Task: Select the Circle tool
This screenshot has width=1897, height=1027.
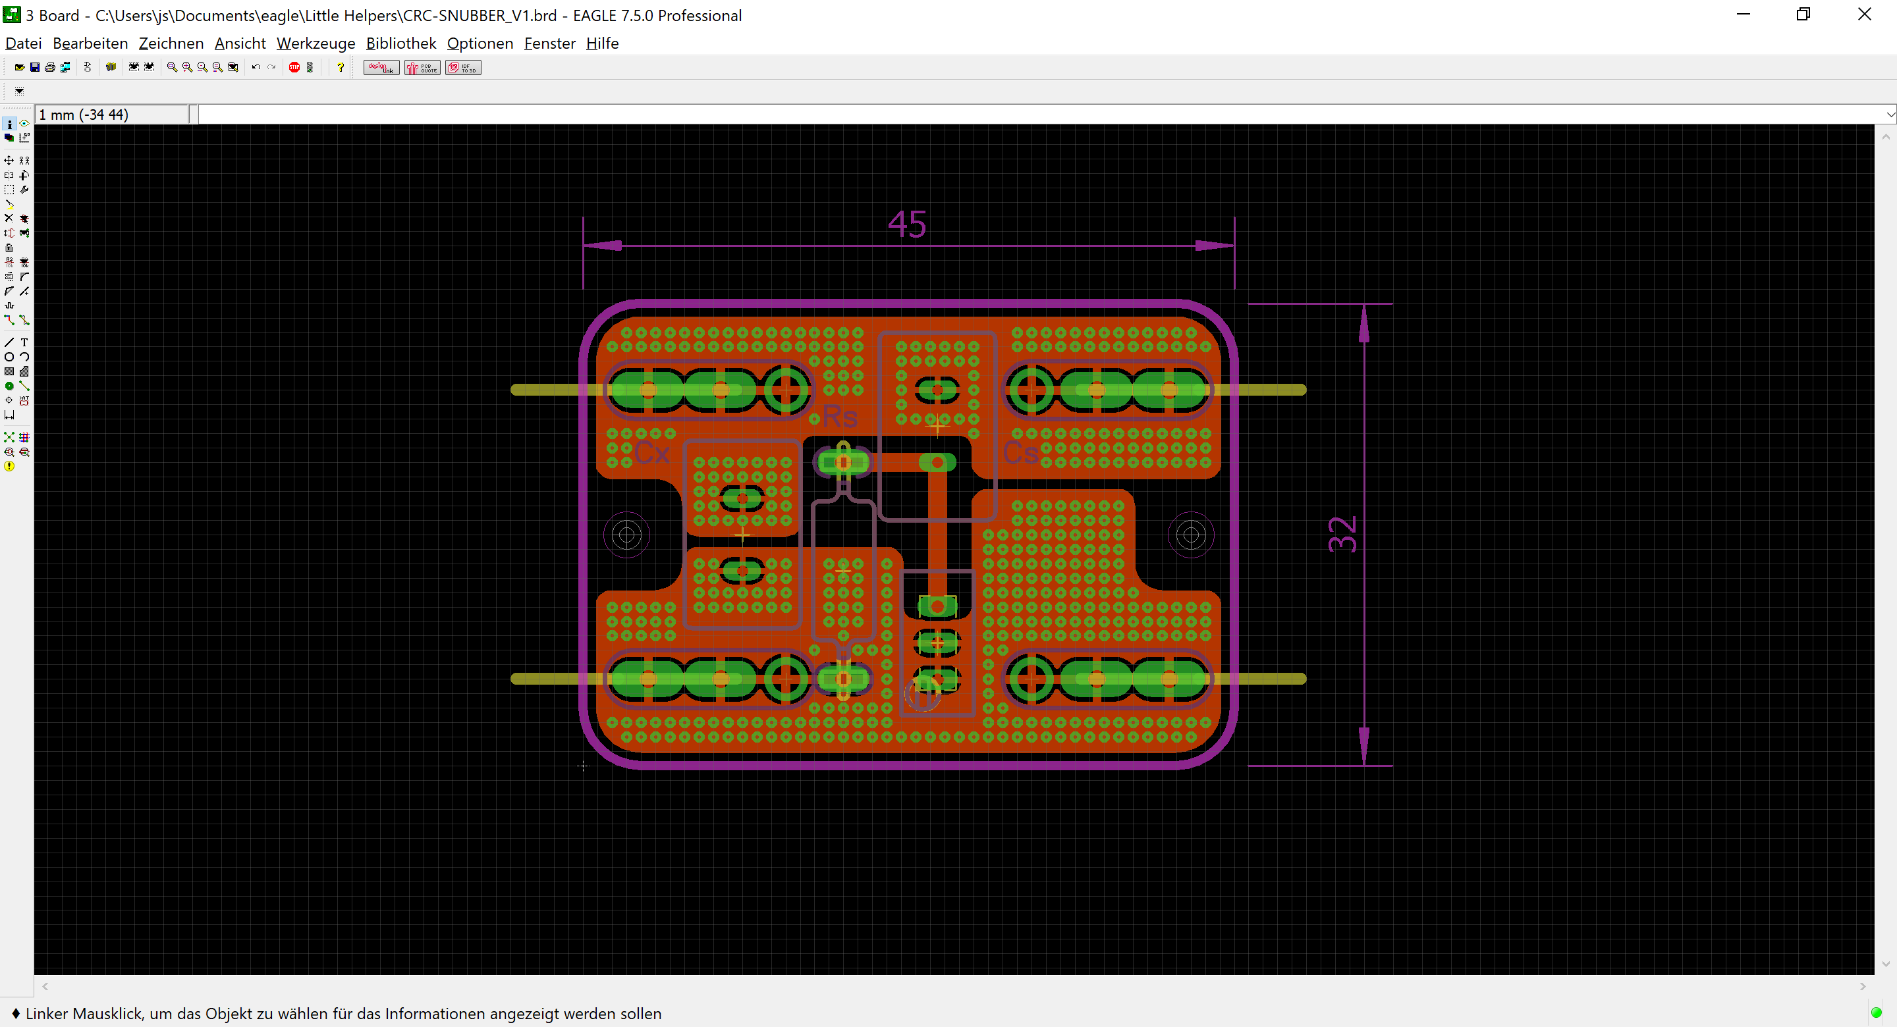Action: (x=9, y=357)
